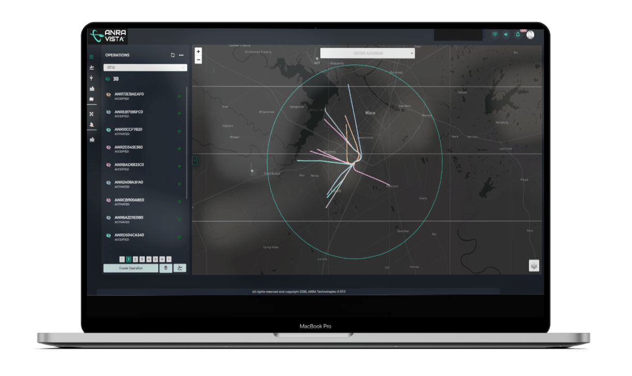Image resolution: width=632 pixels, height=376 pixels.
Task: Zoom out on the map
Action: (198, 59)
